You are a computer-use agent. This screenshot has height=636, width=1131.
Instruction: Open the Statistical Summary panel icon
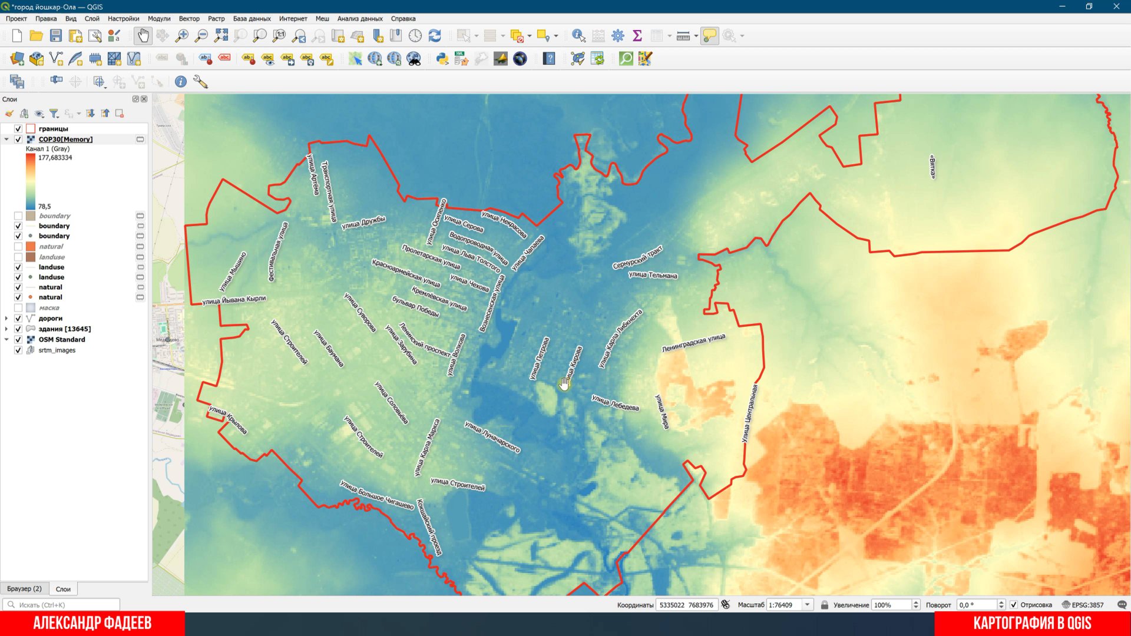click(636, 36)
